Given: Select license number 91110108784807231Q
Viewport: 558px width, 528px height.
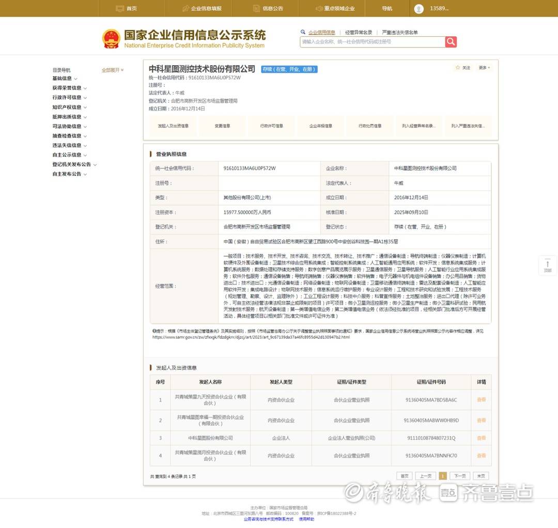Looking at the screenshot, I should (431, 438).
